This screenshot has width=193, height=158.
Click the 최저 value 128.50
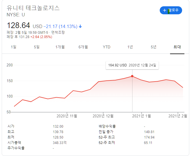coord(58,137)
